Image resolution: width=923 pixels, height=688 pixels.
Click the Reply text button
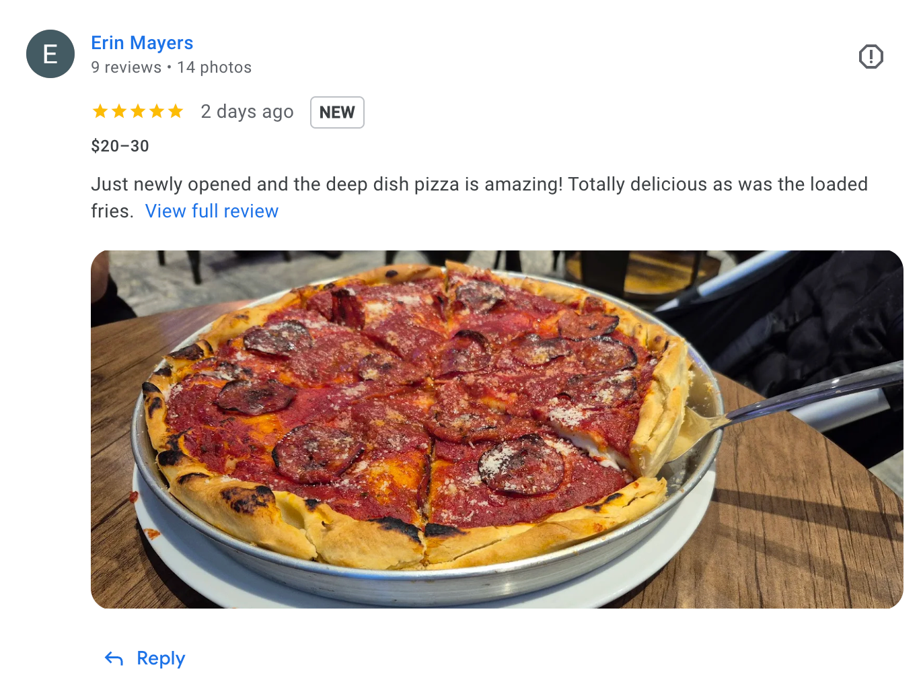point(161,658)
